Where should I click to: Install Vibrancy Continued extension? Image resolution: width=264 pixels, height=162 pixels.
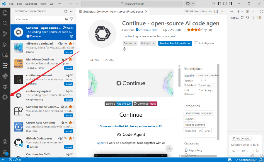pos(69,52)
